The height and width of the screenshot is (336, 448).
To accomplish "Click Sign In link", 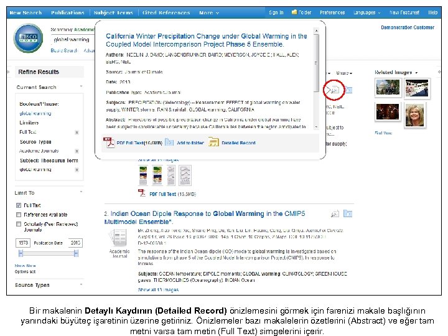I will (x=276, y=12).
